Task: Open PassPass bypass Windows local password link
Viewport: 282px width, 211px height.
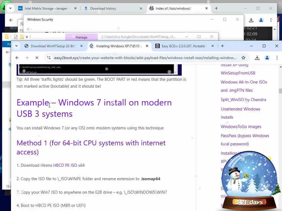Action: 245,140
